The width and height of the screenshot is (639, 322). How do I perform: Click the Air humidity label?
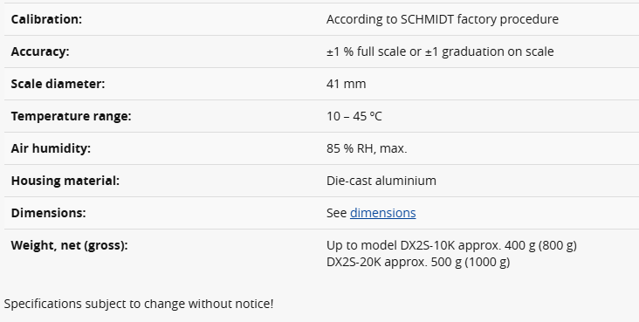(51, 148)
